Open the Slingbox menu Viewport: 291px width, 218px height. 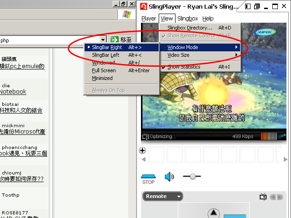tap(188, 19)
